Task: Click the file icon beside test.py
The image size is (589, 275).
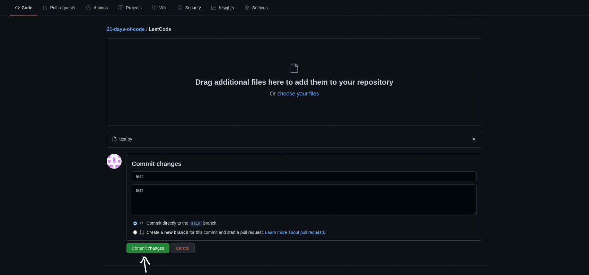Action: tap(114, 139)
